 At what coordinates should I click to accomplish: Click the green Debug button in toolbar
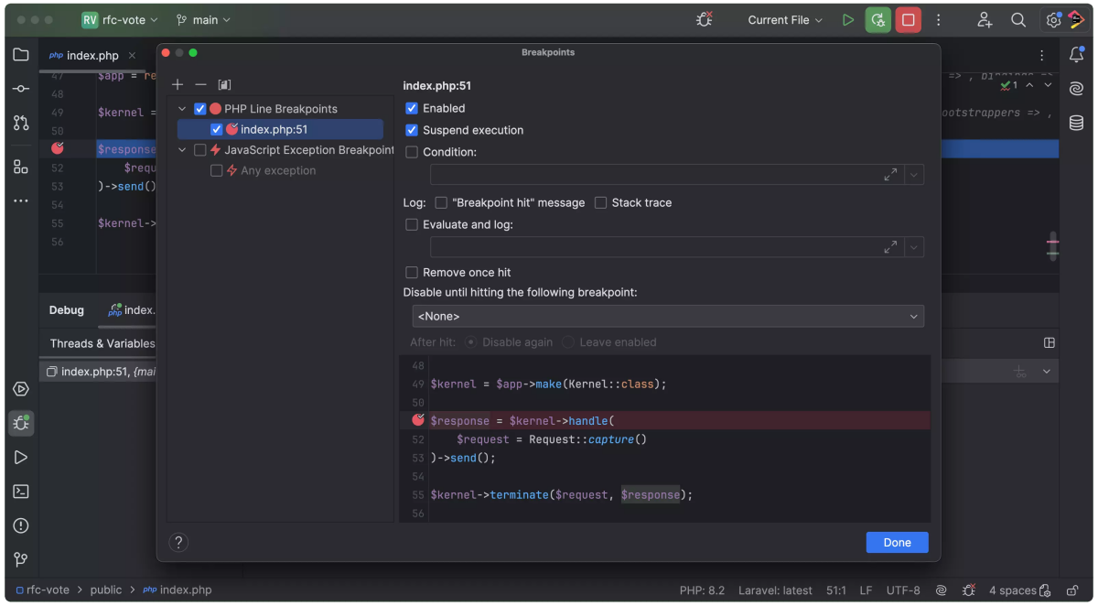[878, 19]
